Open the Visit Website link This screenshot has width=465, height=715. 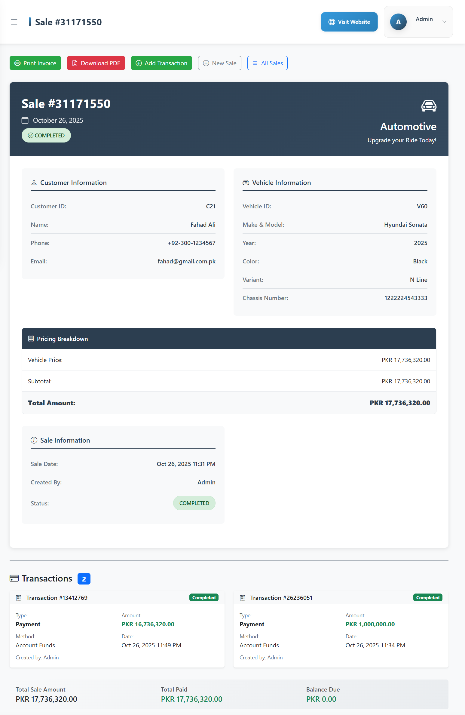349,22
